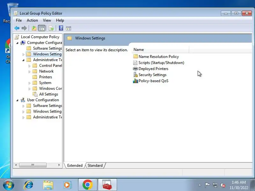Select Software Settings under Computer Configuration
The width and height of the screenshot is (255, 191).
click(47, 48)
